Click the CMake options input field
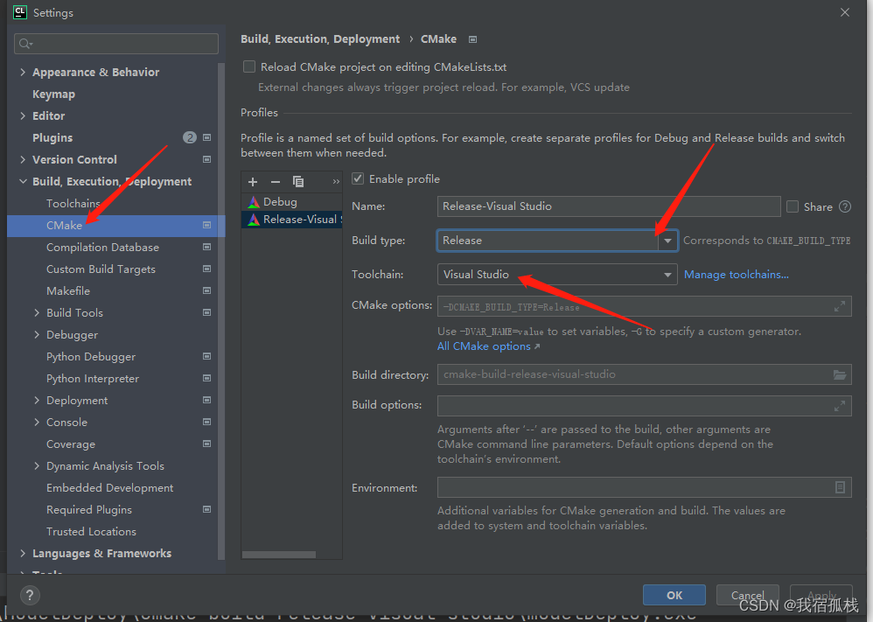The height and width of the screenshot is (622, 873). pyautogui.click(x=644, y=306)
